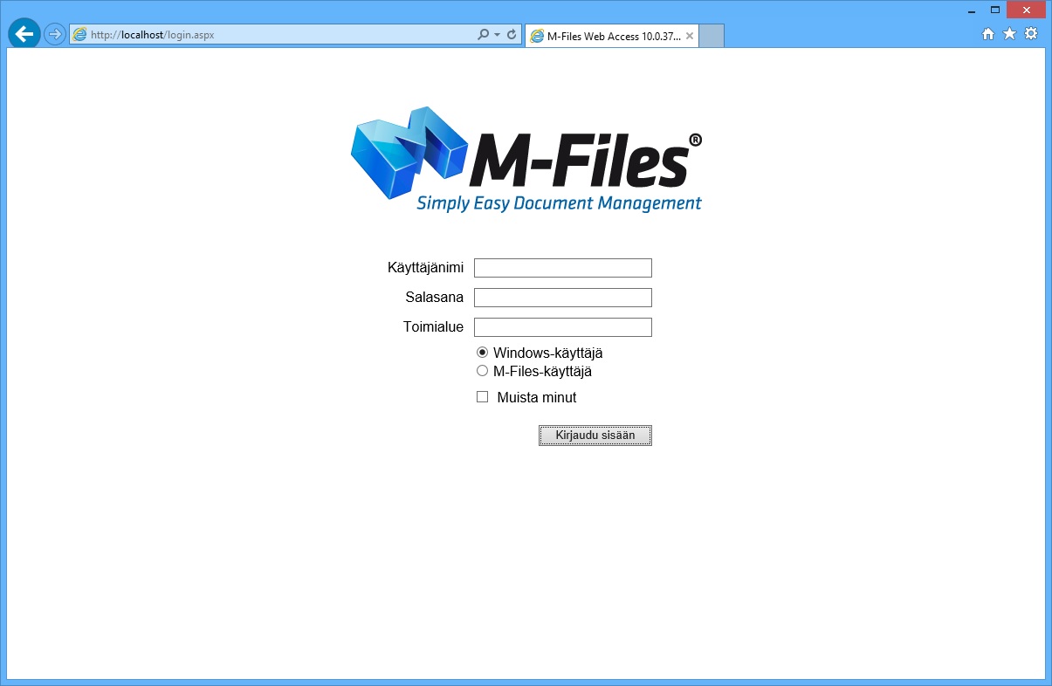1052x686 pixels.
Task: Click the Toimialue label text
Action: [433, 326]
